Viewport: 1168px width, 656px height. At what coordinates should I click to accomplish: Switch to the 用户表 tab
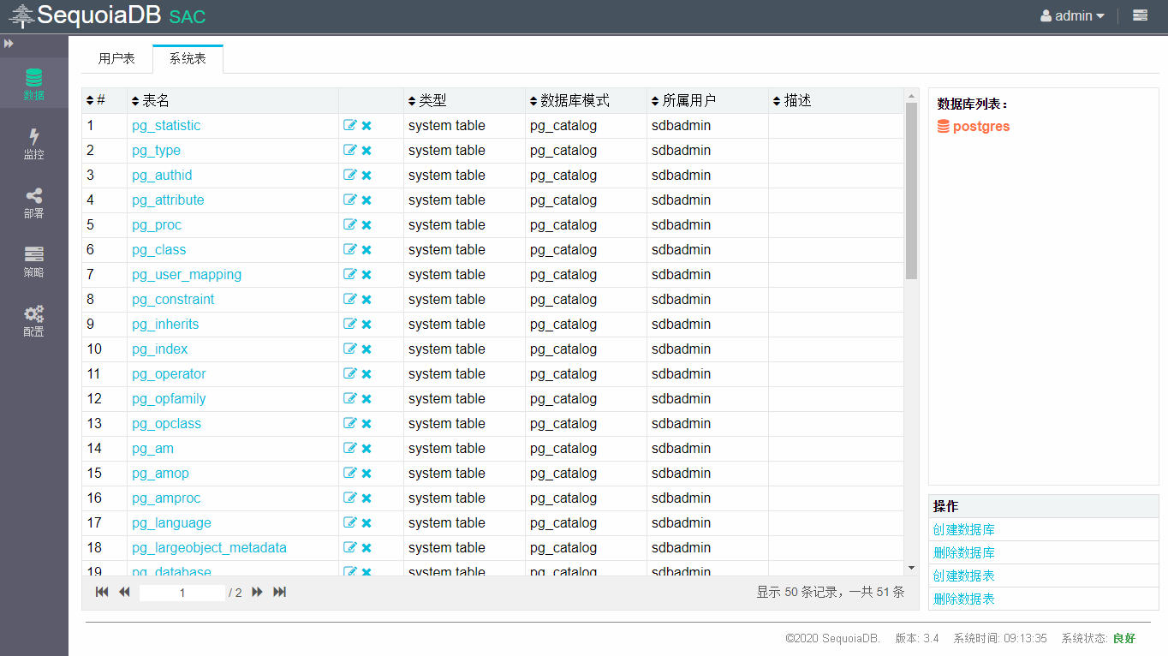click(x=116, y=58)
